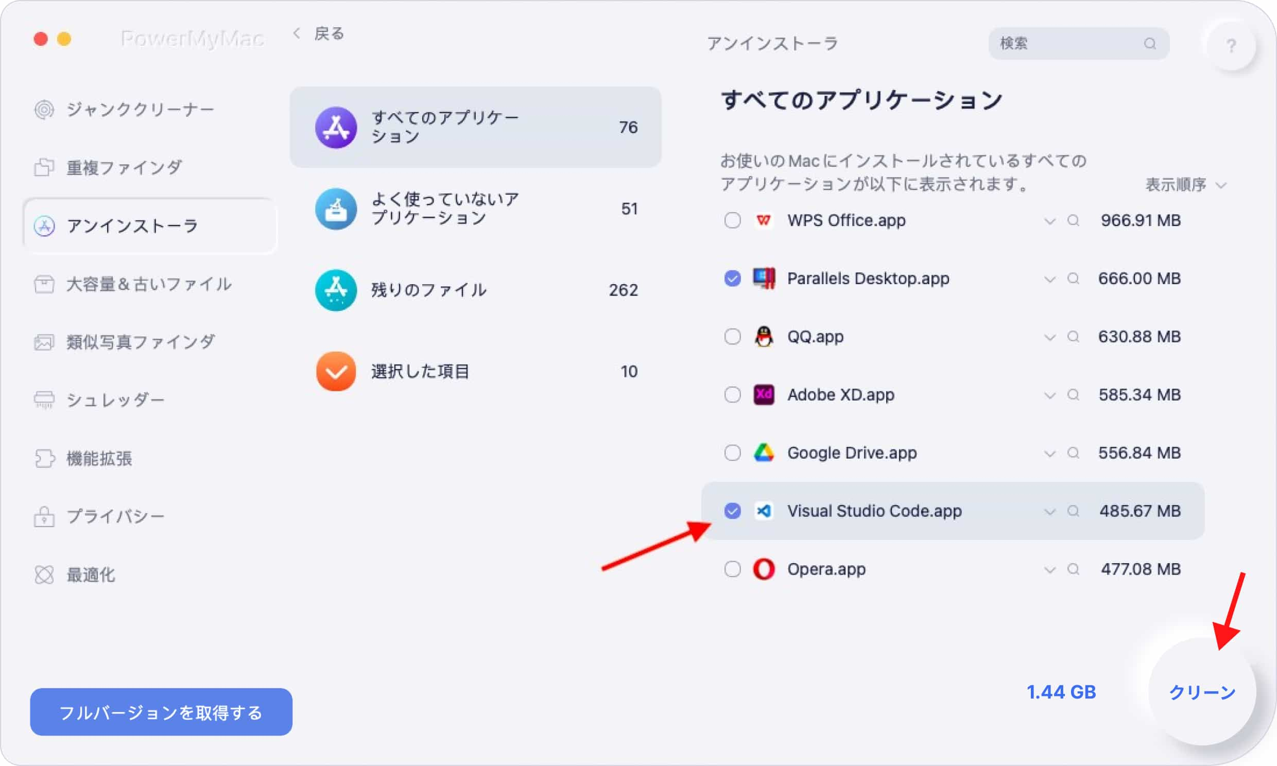The width and height of the screenshot is (1277, 766).
Task: Select the 残りのファイル category
Action: [475, 290]
